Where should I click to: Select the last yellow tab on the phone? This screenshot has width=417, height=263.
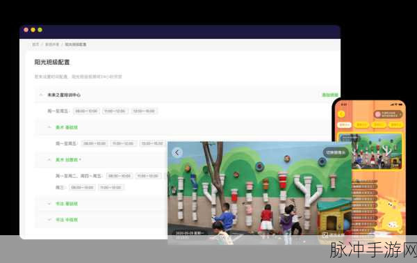pos(395,125)
